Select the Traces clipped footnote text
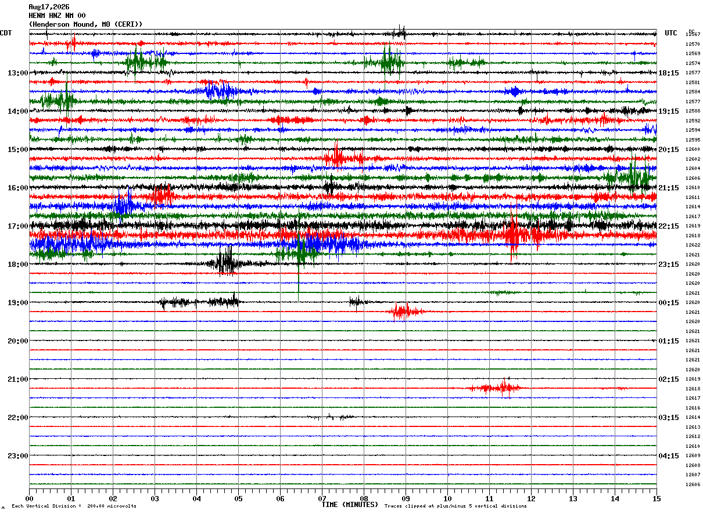Image resolution: width=703 pixels, height=514 pixels. tap(455, 506)
